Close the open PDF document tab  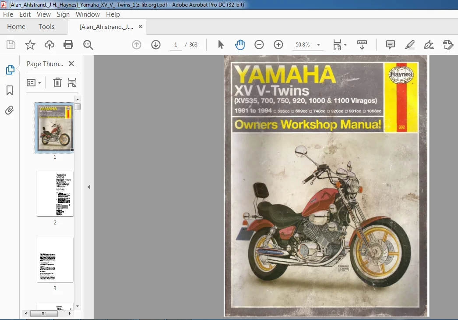click(140, 27)
